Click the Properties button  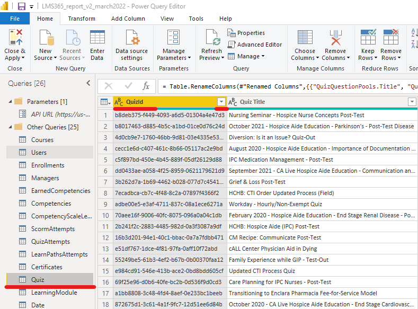click(246, 33)
